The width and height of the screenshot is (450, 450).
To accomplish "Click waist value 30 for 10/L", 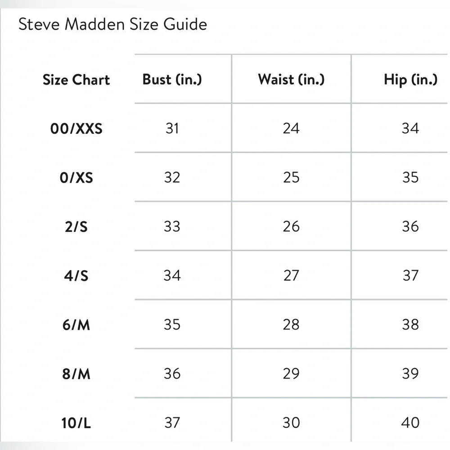I will tap(291, 423).
